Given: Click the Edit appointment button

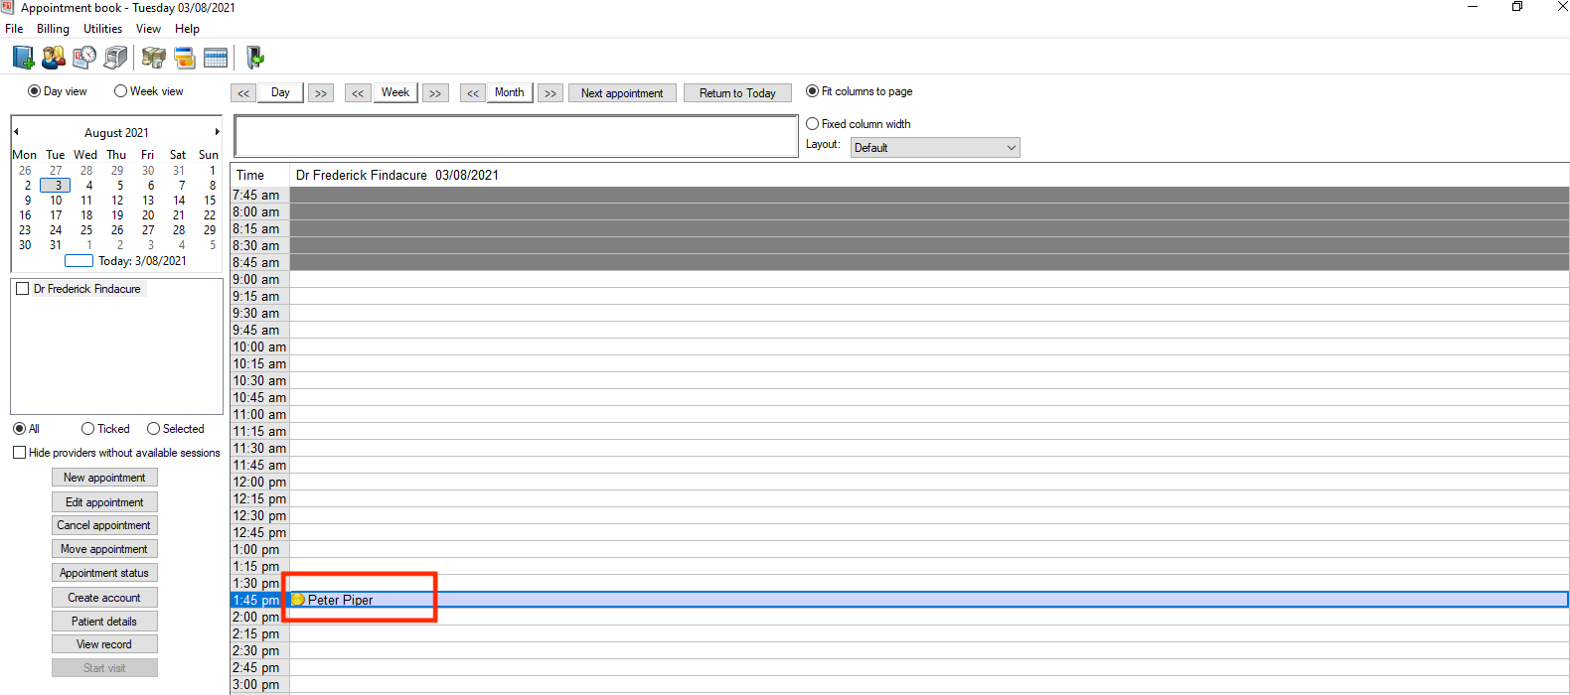Looking at the screenshot, I should pyautogui.click(x=104, y=502).
